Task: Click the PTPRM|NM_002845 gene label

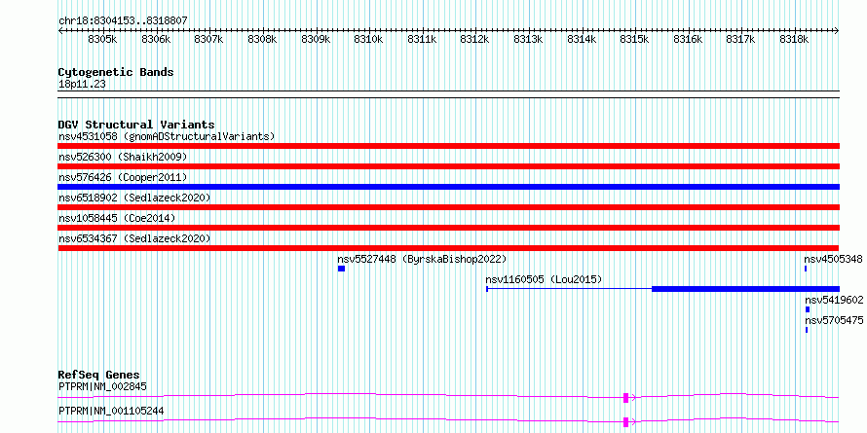Action: (x=102, y=386)
